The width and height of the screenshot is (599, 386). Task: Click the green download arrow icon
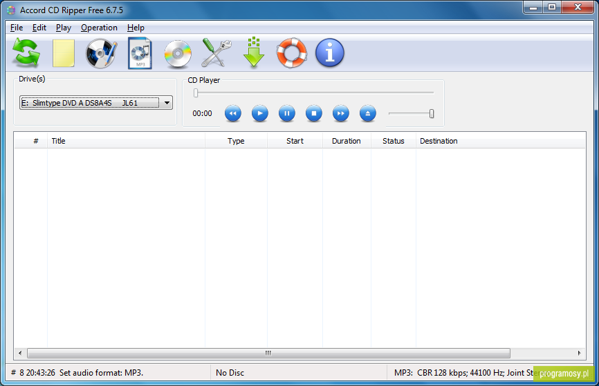pyautogui.click(x=254, y=52)
